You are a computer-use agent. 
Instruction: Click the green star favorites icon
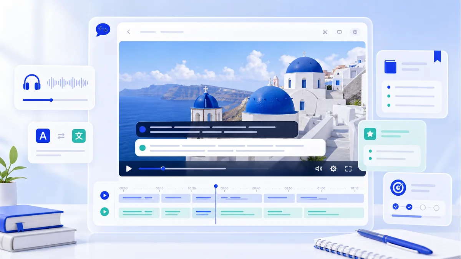(x=370, y=134)
